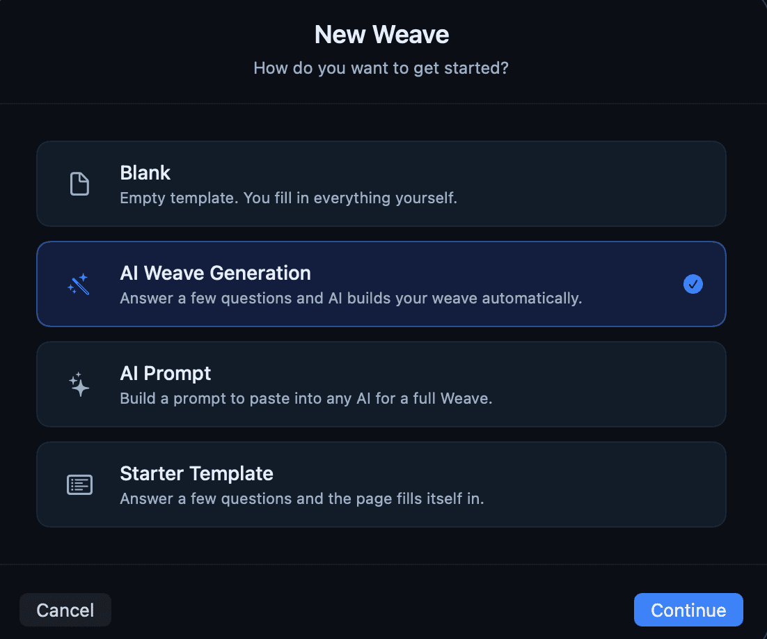The image size is (767, 639).
Task: Click the sparkle icon beside AI Prompt
Action: (x=79, y=384)
